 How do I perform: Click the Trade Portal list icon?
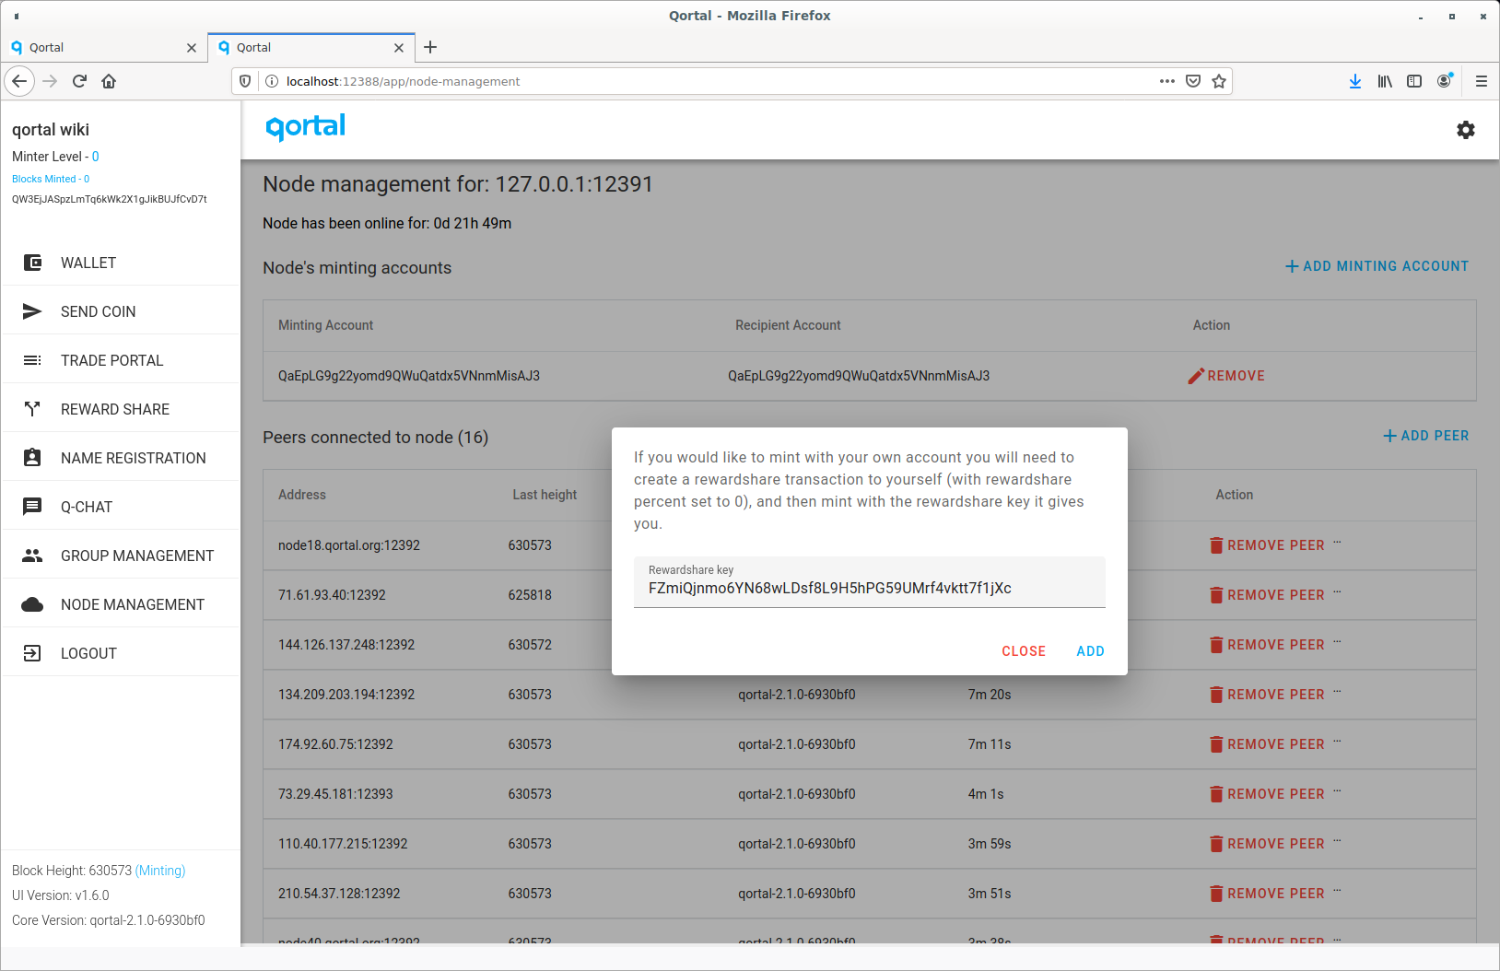click(x=32, y=360)
